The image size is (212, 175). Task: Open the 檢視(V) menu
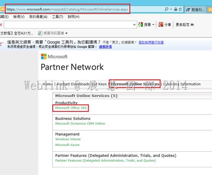(x=19, y=17)
